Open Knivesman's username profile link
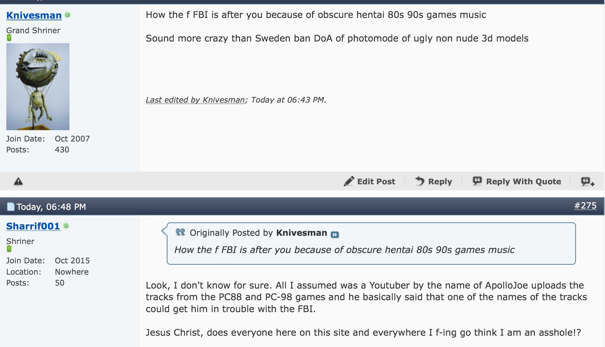605x347 pixels. [34, 15]
